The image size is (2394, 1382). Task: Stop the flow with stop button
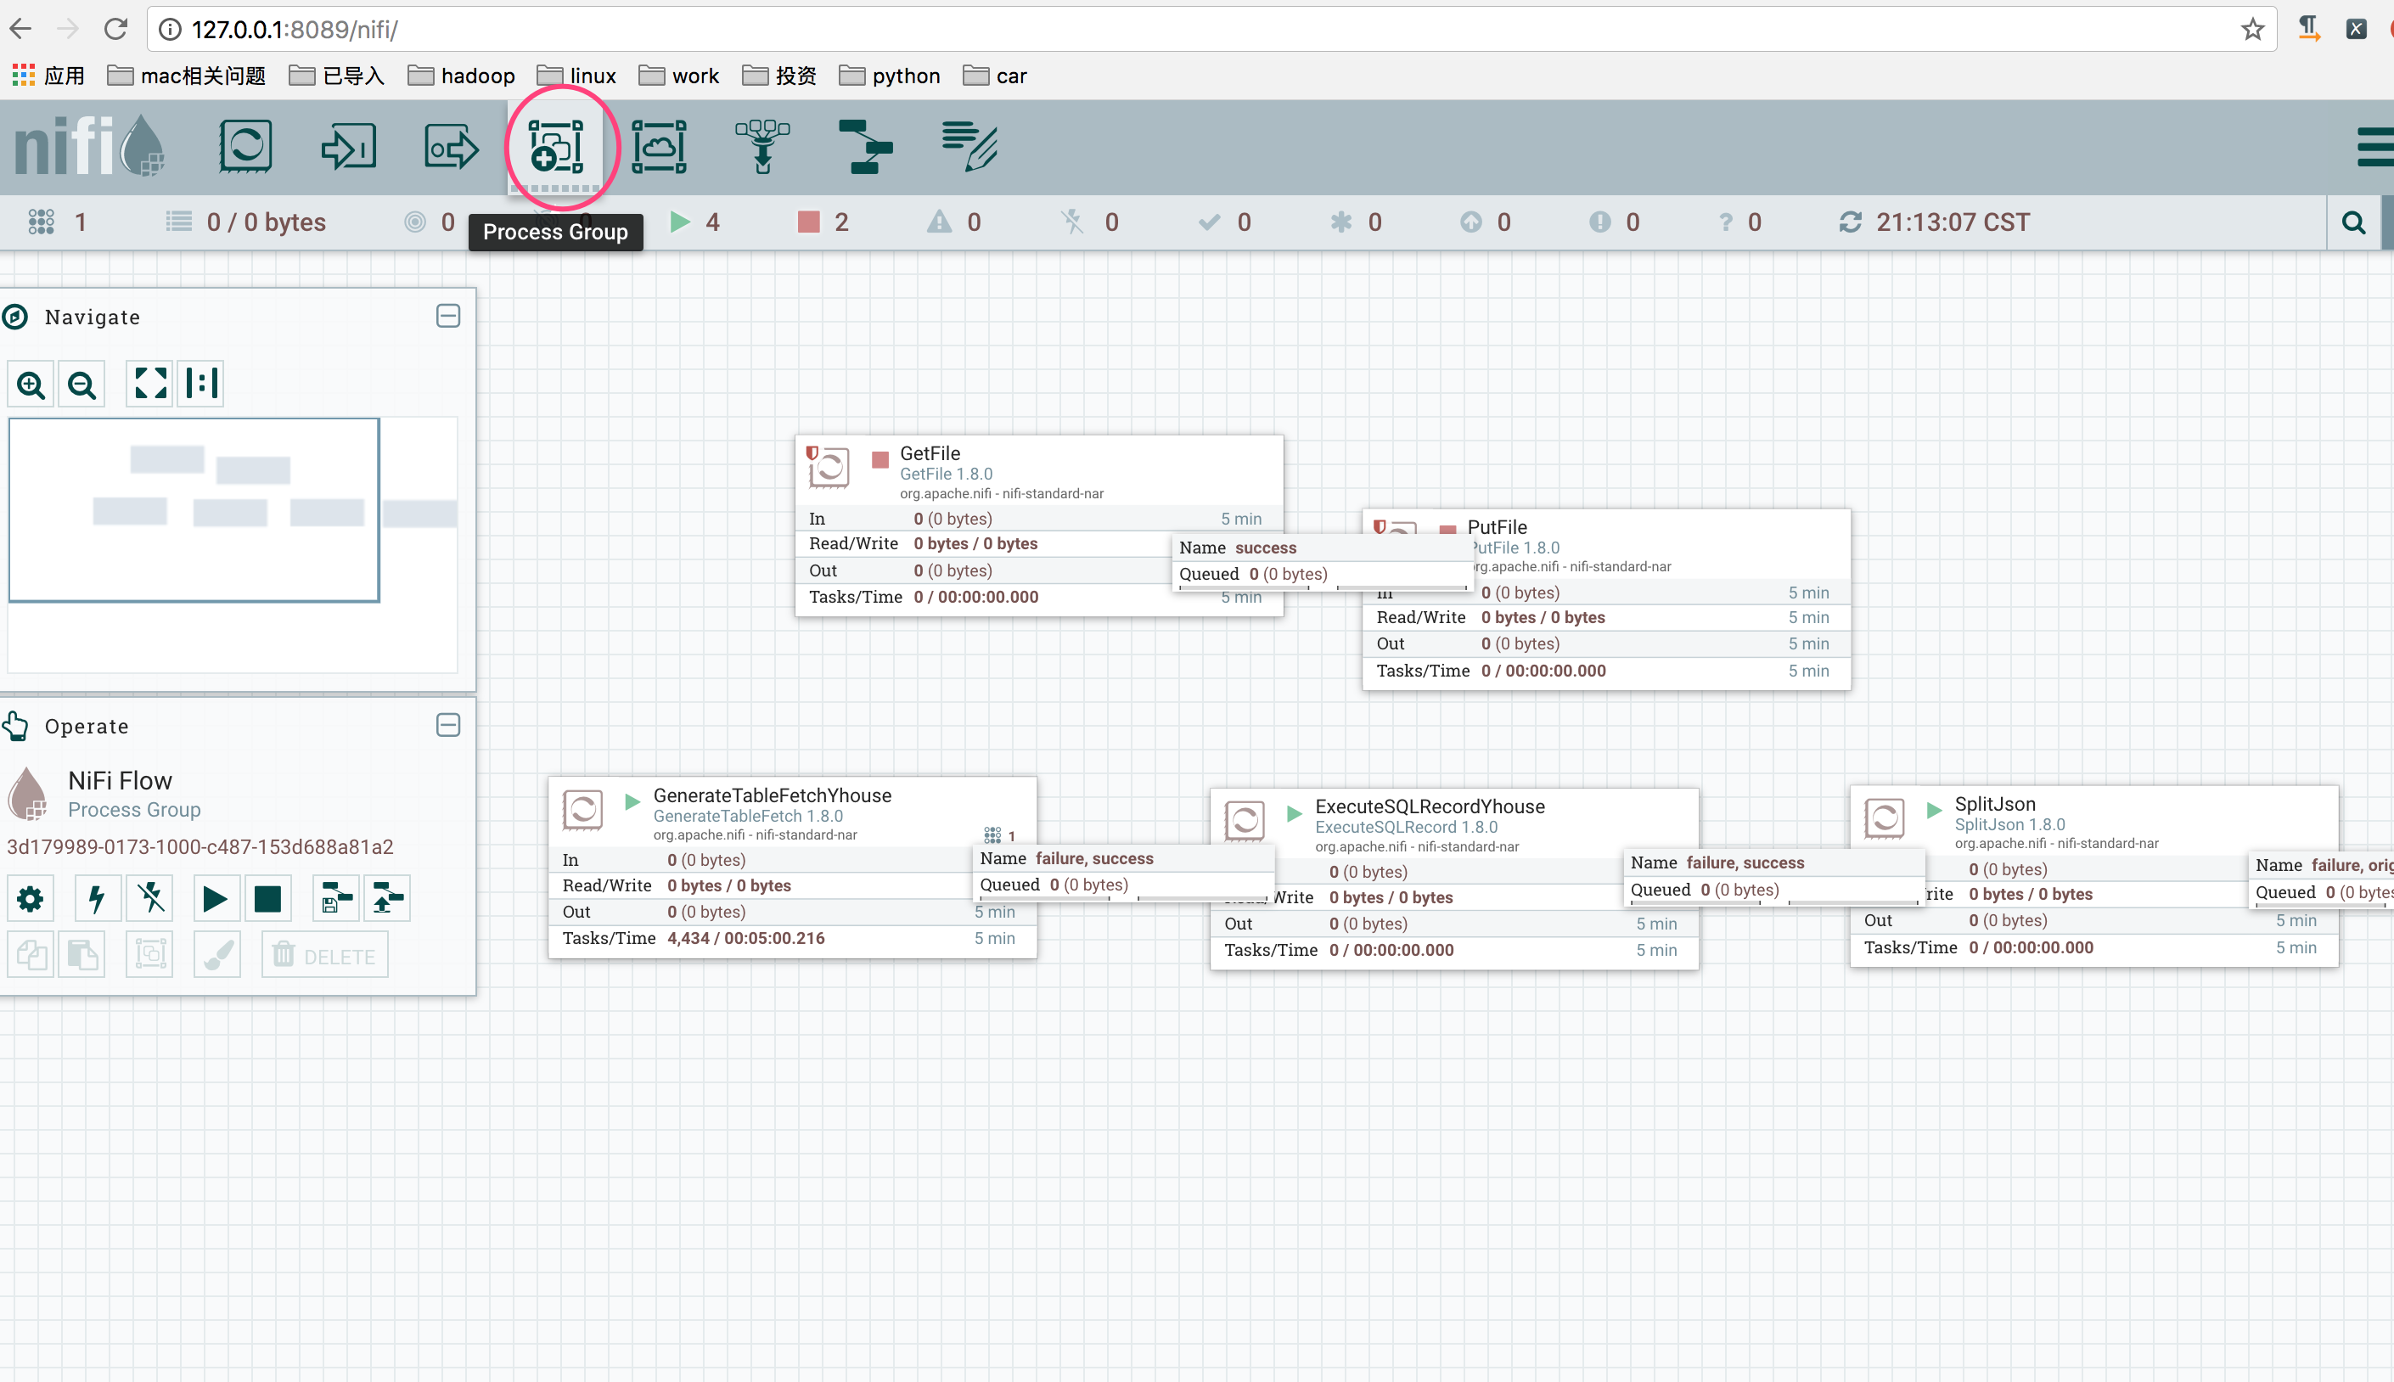(267, 898)
